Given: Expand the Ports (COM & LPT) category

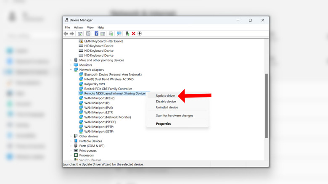Looking at the screenshot, I should [x=71, y=146].
